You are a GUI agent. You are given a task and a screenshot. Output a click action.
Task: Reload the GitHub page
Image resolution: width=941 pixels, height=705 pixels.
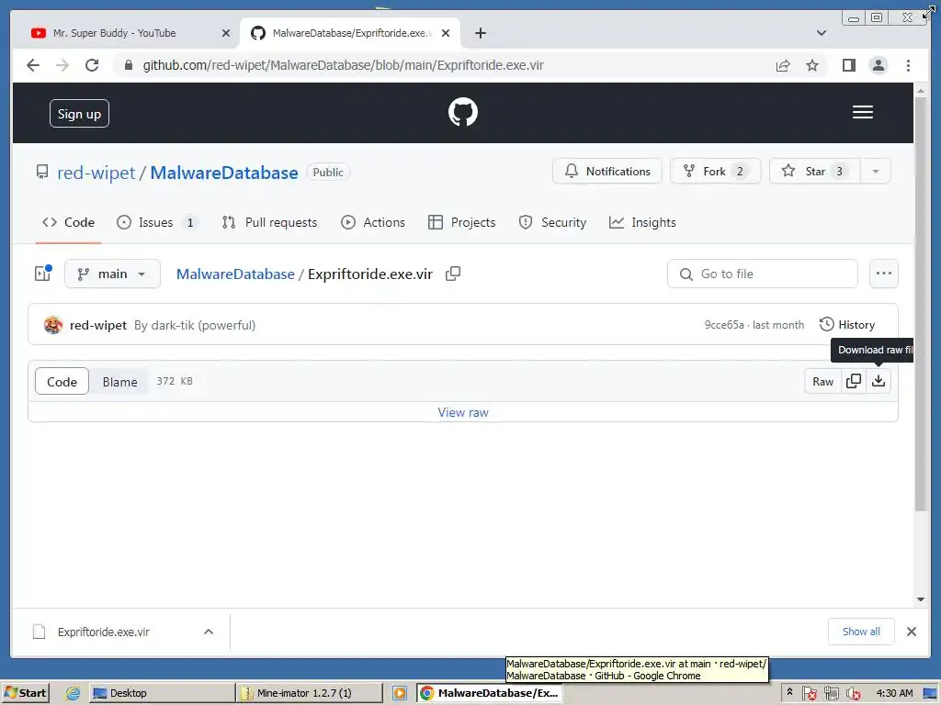point(92,65)
